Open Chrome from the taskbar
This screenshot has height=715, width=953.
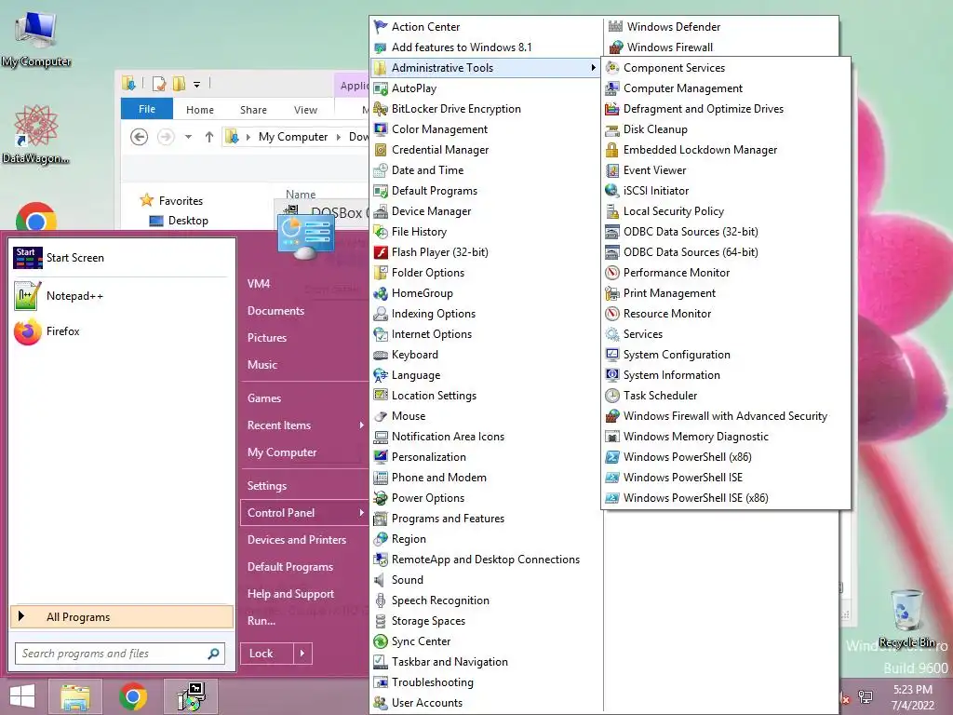(x=133, y=696)
